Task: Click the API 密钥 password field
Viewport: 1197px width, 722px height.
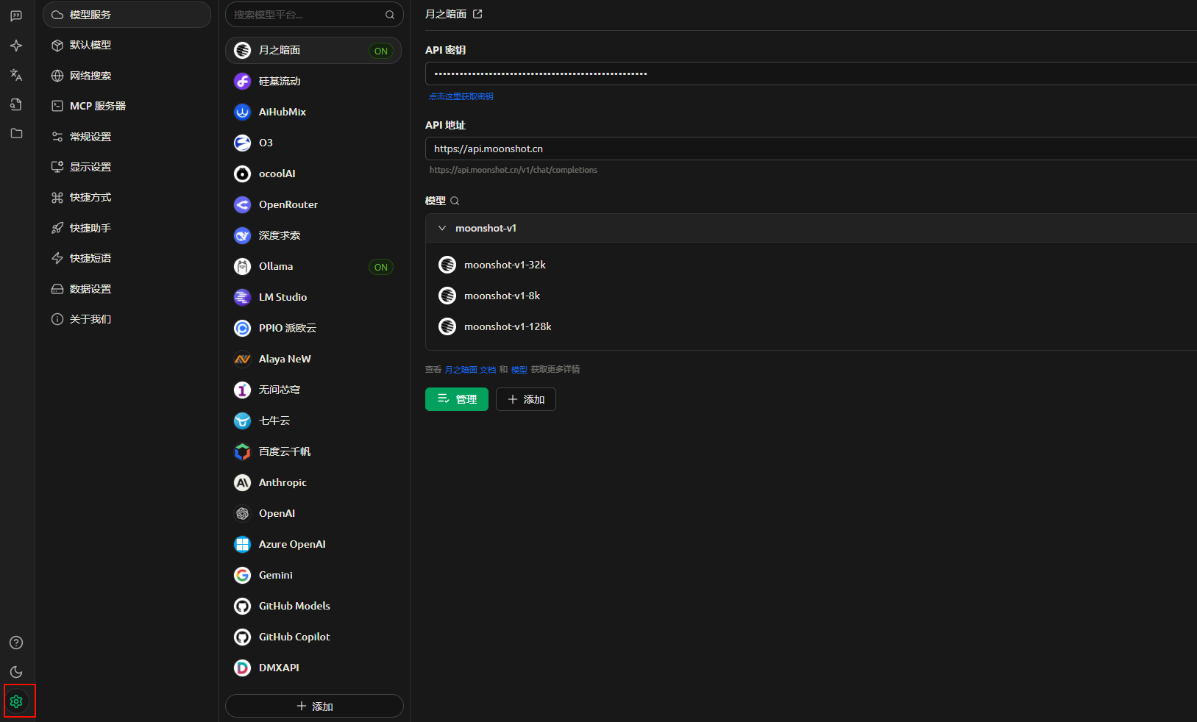Action: pyautogui.click(x=811, y=74)
